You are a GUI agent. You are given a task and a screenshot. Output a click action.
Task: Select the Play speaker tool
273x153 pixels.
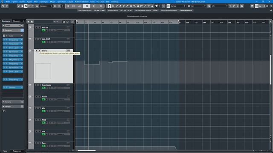tap(148, 6)
